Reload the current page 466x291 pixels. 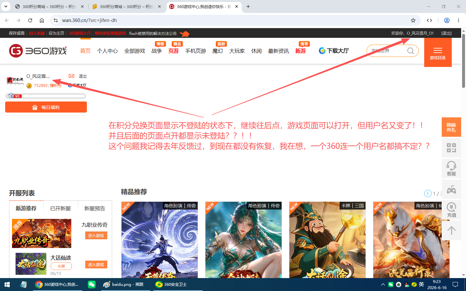coord(30,20)
